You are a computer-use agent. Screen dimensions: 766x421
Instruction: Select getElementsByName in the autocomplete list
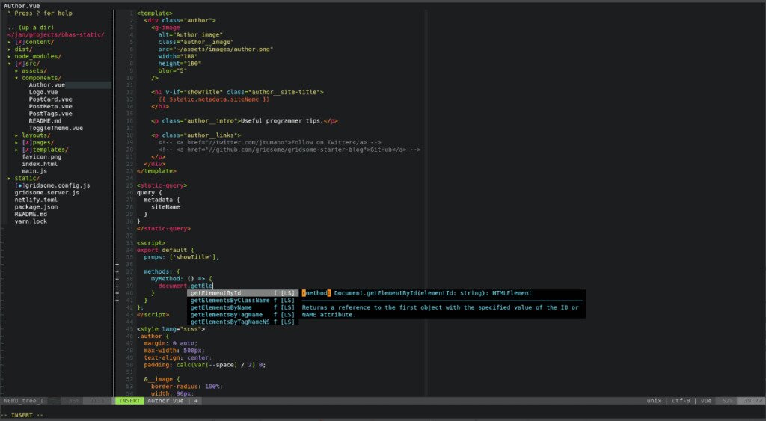point(222,307)
